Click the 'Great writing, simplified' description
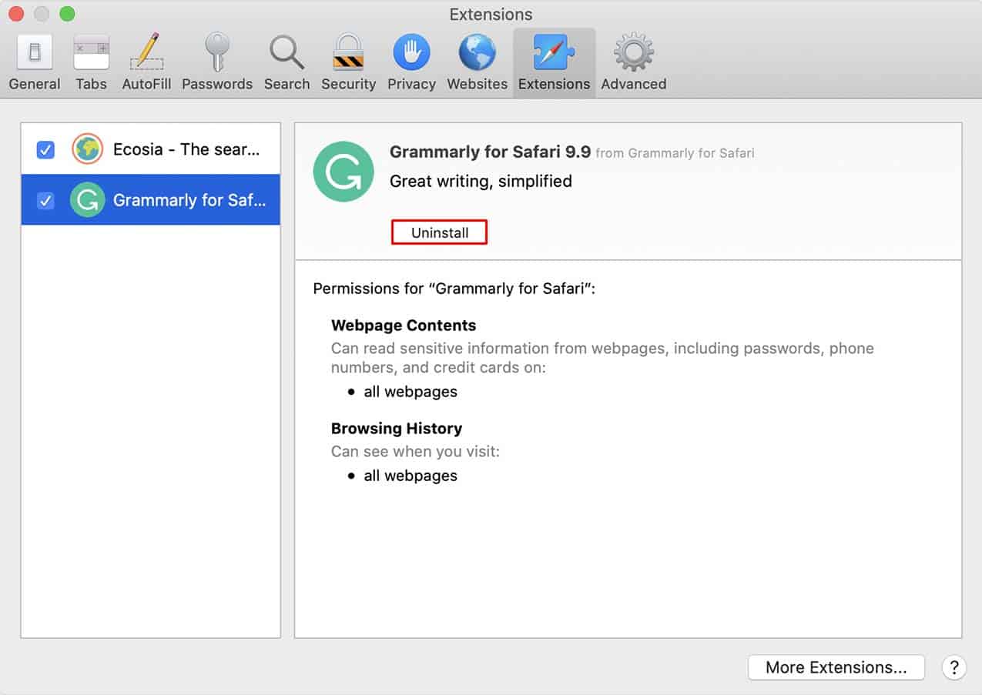Screen dimensions: 982x695 coord(481,182)
